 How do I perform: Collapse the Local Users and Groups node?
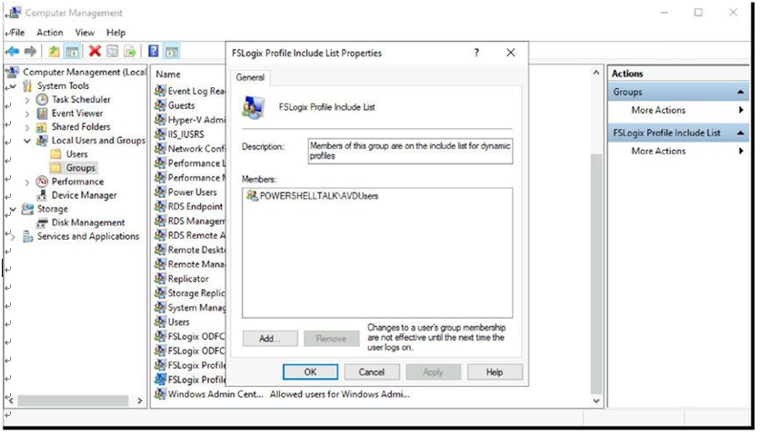(27, 141)
